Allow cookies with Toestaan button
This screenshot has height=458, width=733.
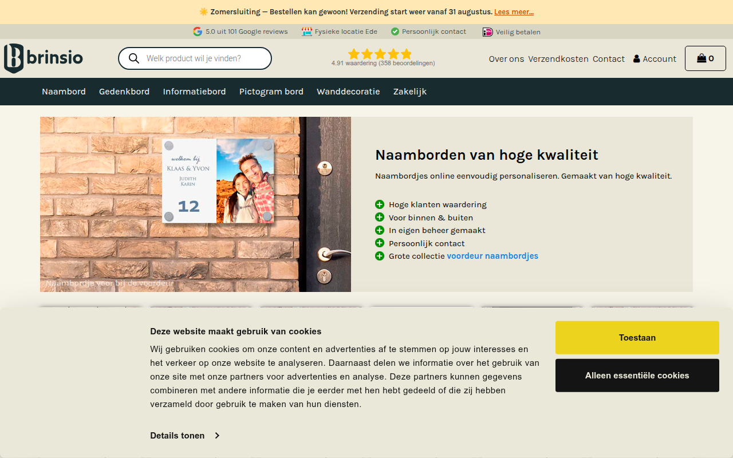click(x=637, y=338)
